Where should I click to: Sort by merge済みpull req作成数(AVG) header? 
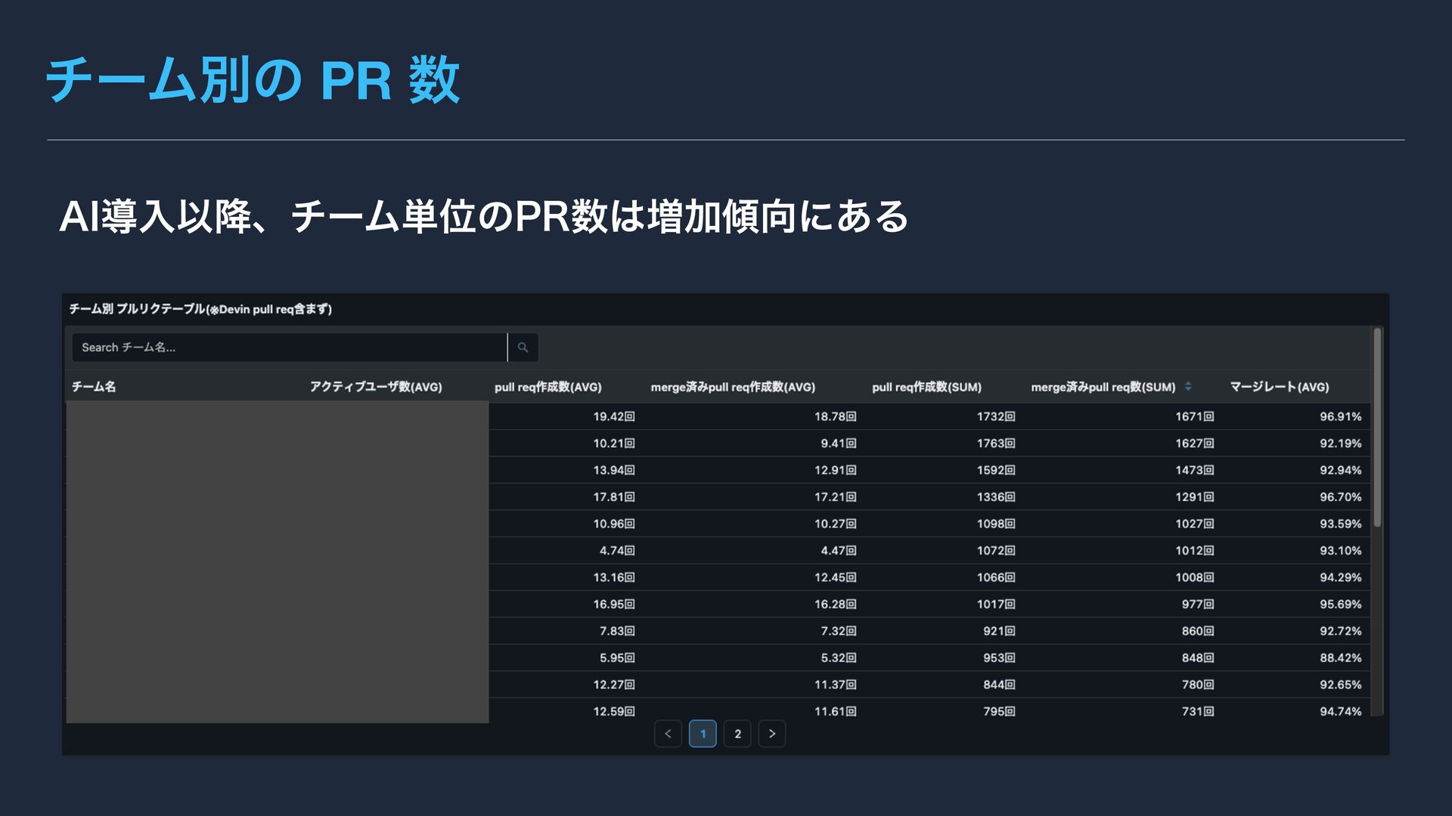click(x=733, y=387)
